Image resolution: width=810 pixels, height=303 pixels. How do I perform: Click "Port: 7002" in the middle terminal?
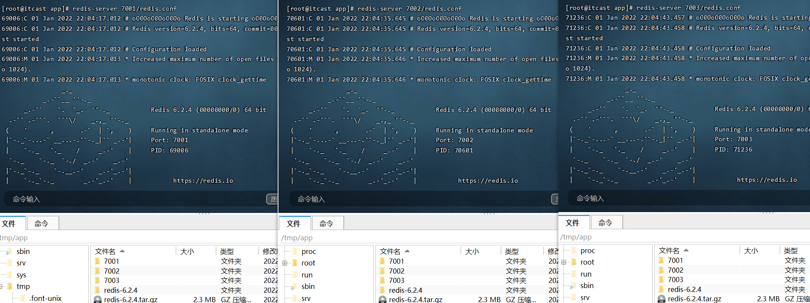coord(454,140)
